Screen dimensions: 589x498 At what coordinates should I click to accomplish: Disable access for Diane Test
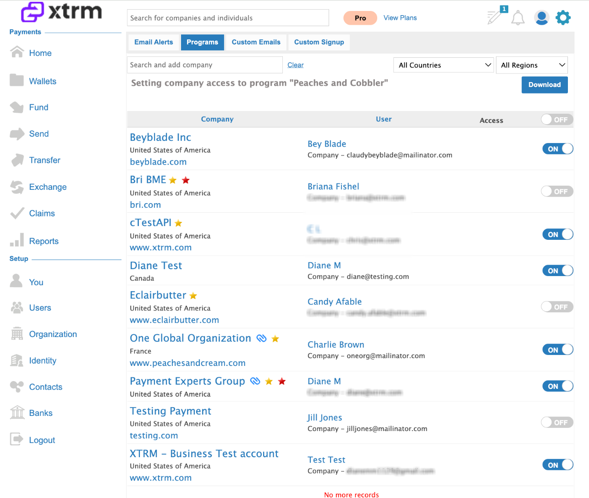pos(558,271)
